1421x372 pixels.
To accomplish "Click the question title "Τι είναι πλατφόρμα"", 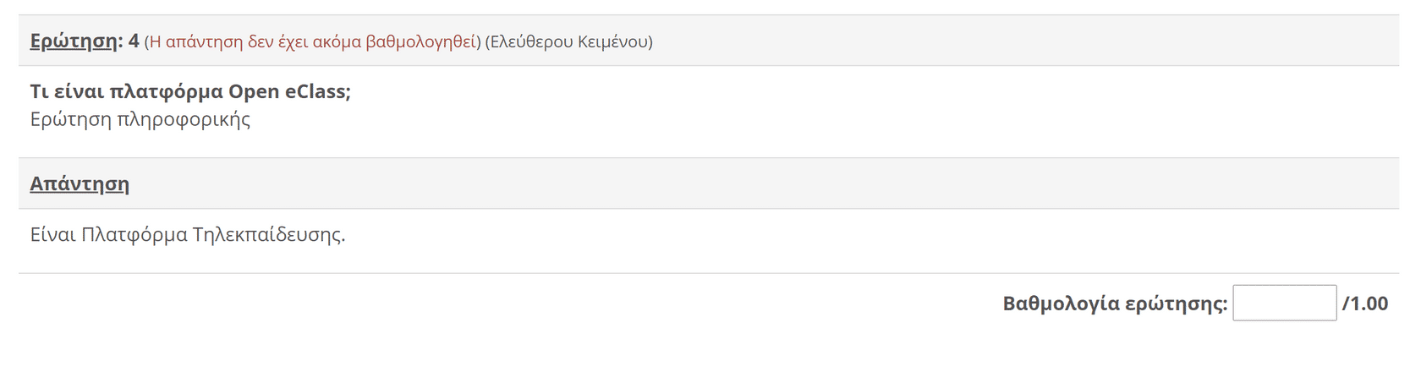I will 127,91.
